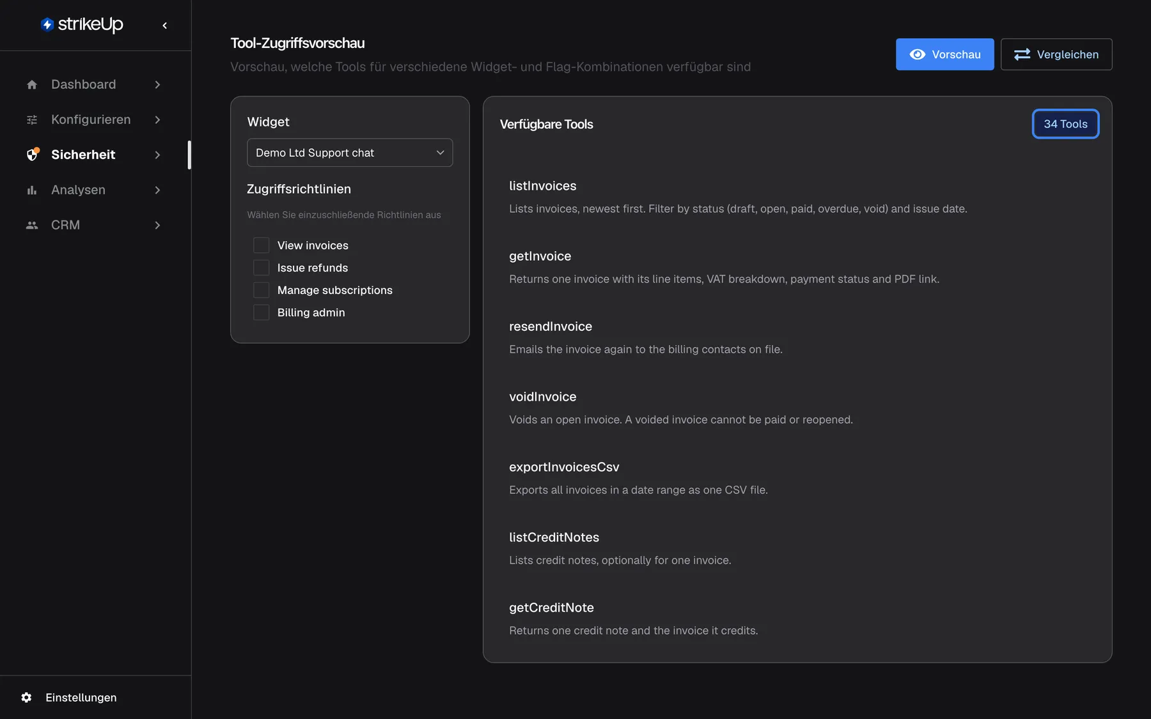Viewport: 1151px width, 719px height.
Task: Tick the Manage subscriptions checkbox
Action: point(261,290)
